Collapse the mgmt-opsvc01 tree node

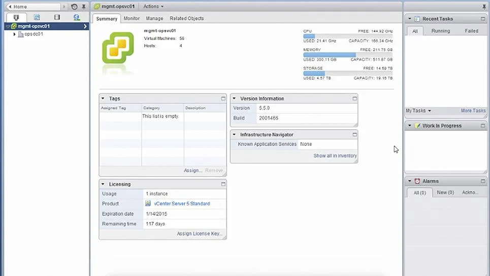click(8, 26)
